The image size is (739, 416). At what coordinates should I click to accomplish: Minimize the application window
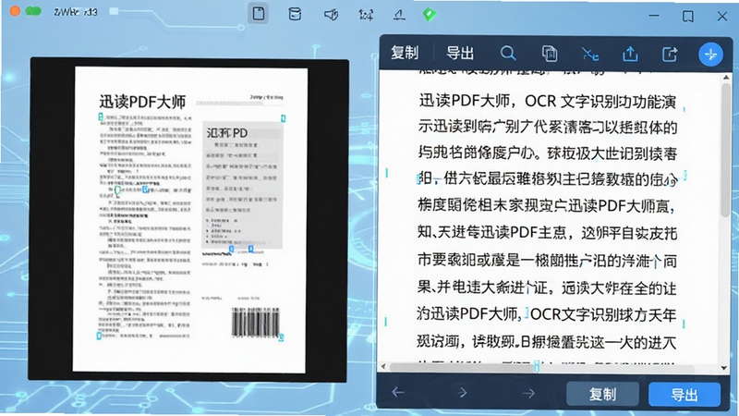click(x=654, y=16)
